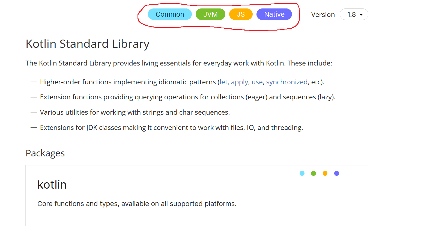433x232 pixels.
Task: Toggle the JVM platform filter chip
Action: (210, 14)
